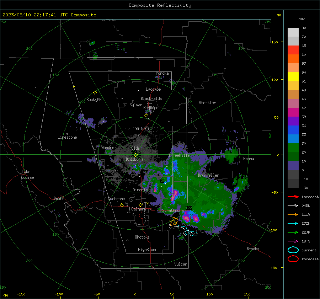Click the 54 dBZ yellow swatch

[293, 76]
